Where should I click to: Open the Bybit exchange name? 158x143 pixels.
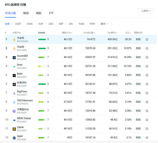tap(20, 74)
